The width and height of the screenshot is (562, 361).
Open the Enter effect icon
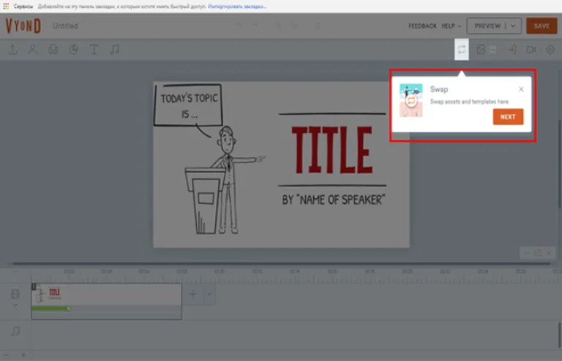pyautogui.click(x=512, y=50)
